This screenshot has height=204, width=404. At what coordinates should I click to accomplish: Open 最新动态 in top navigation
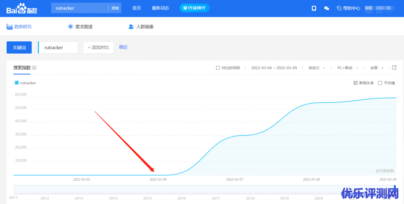click(x=160, y=8)
